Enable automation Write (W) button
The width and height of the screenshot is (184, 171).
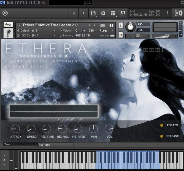tap(22, 3)
